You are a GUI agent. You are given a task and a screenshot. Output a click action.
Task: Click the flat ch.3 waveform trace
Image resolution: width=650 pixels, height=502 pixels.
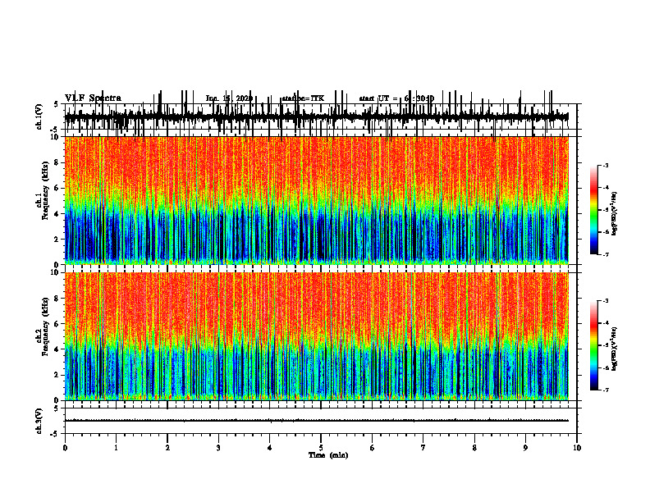coord(317,421)
